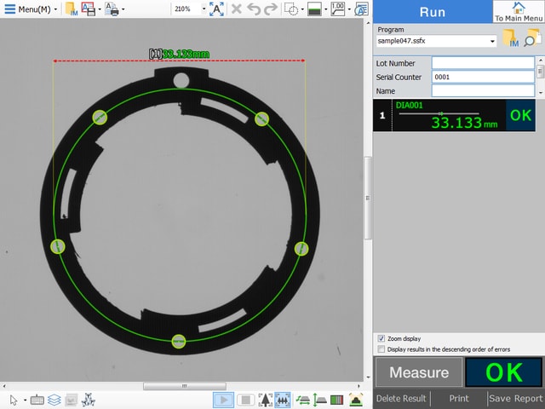
Task: Click the Serial Counter field showing 0001
Action: click(483, 77)
